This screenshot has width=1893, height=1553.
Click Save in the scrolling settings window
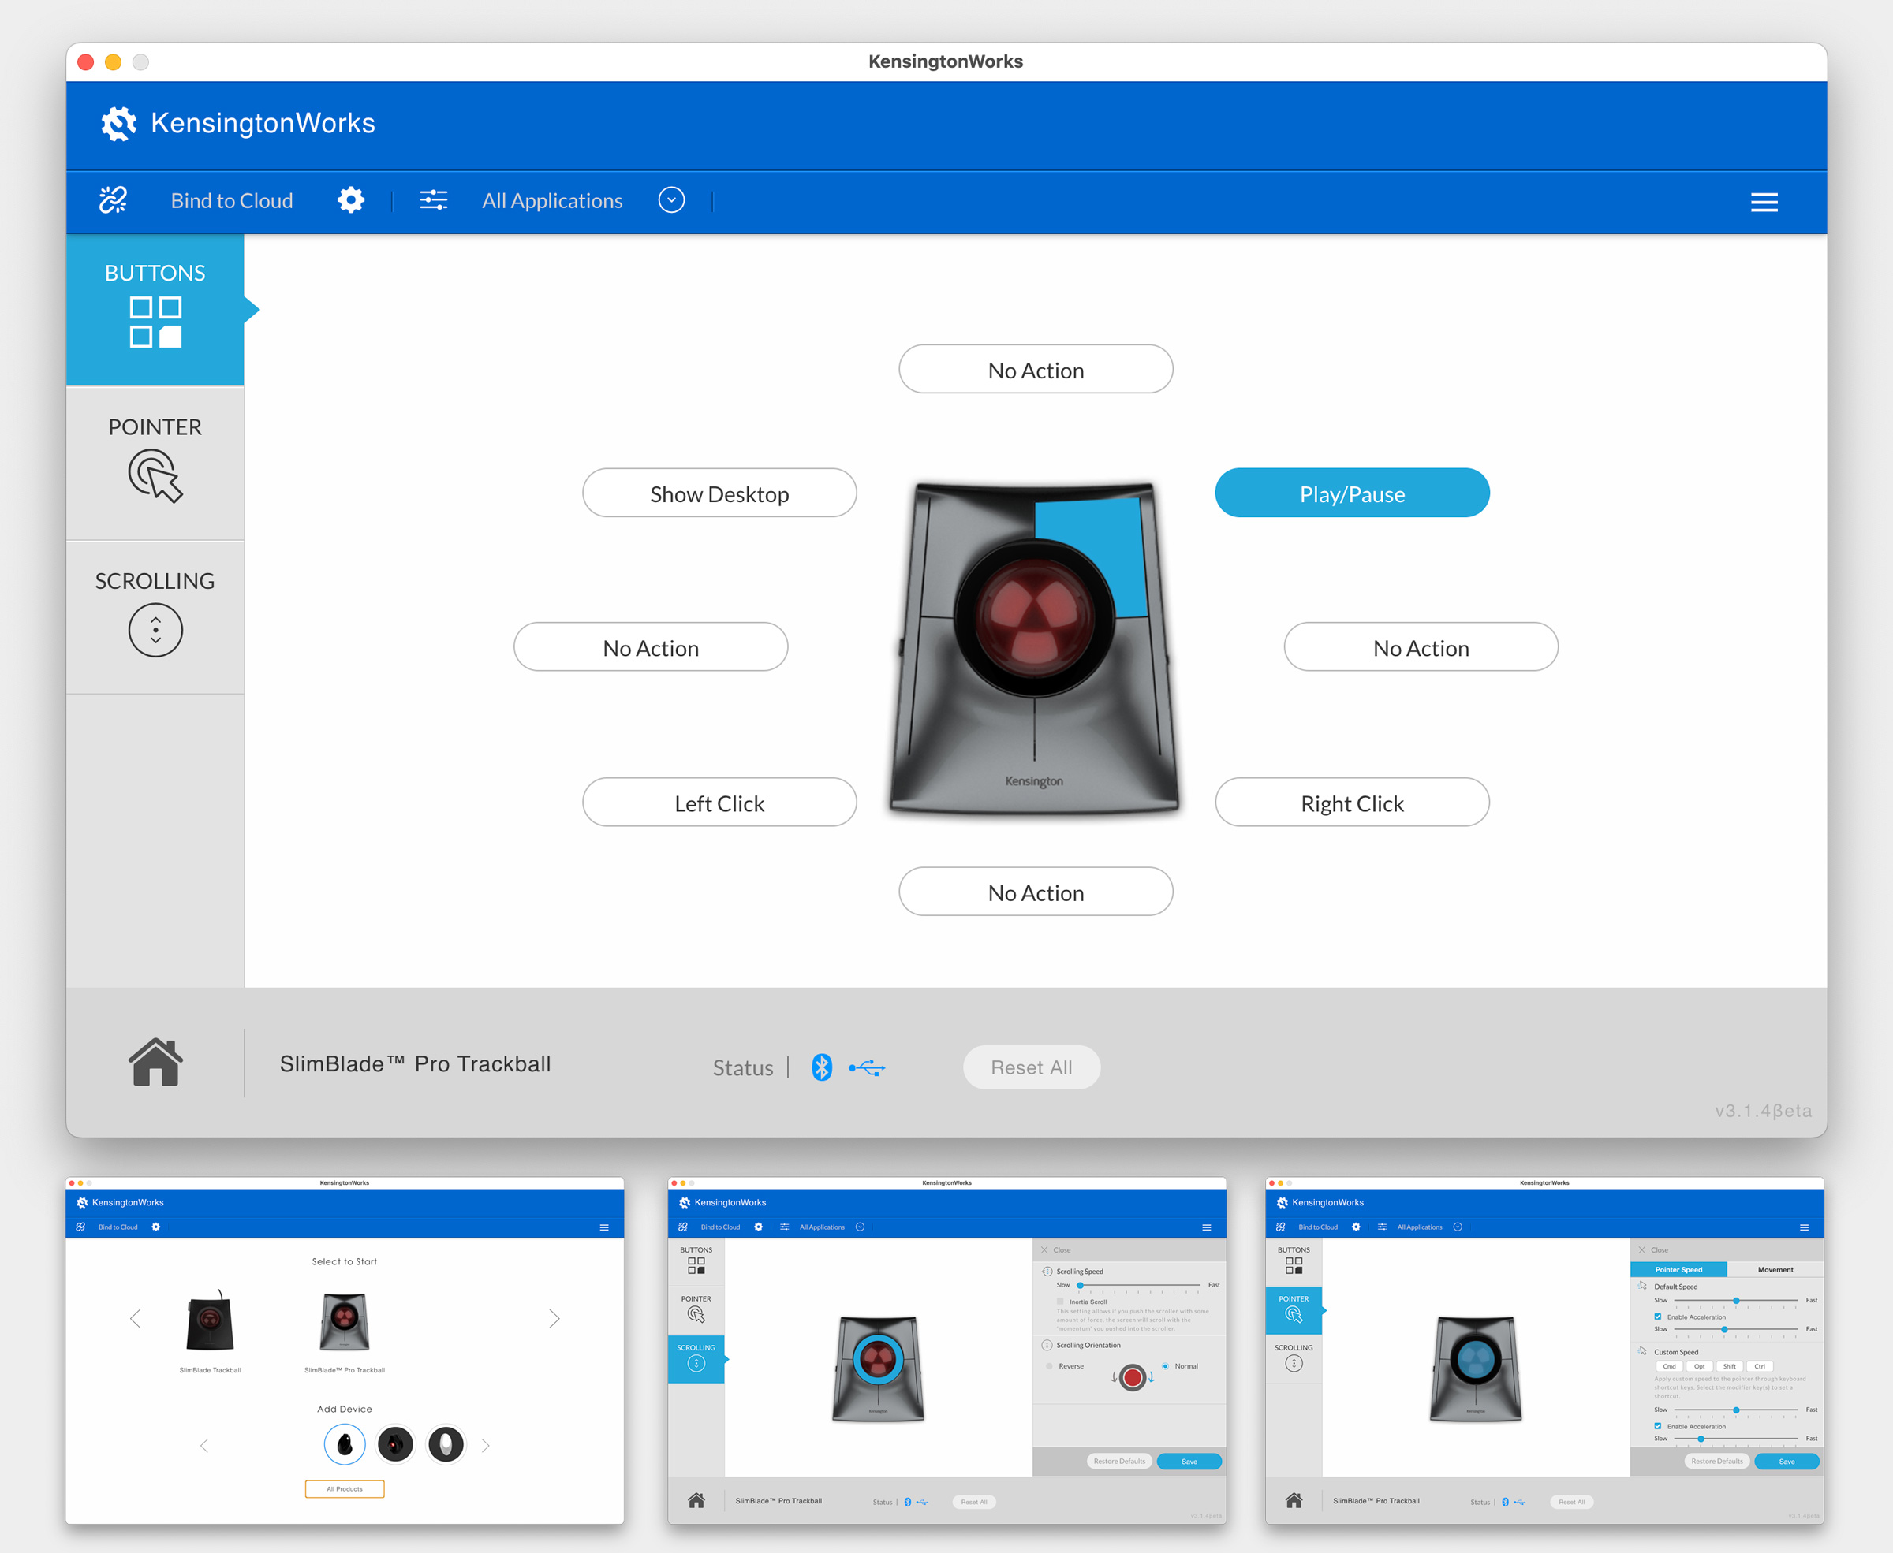(x=1189, y=1461)
